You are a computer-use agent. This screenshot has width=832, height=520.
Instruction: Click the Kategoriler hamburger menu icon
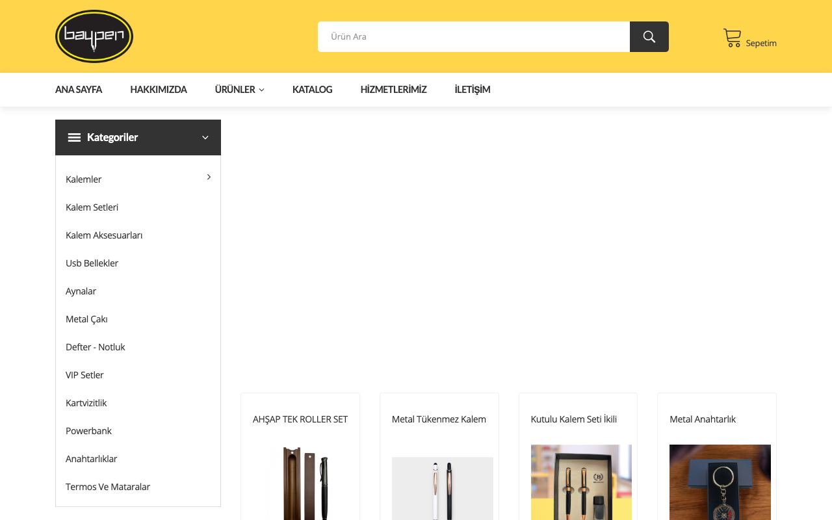point(74,137)
